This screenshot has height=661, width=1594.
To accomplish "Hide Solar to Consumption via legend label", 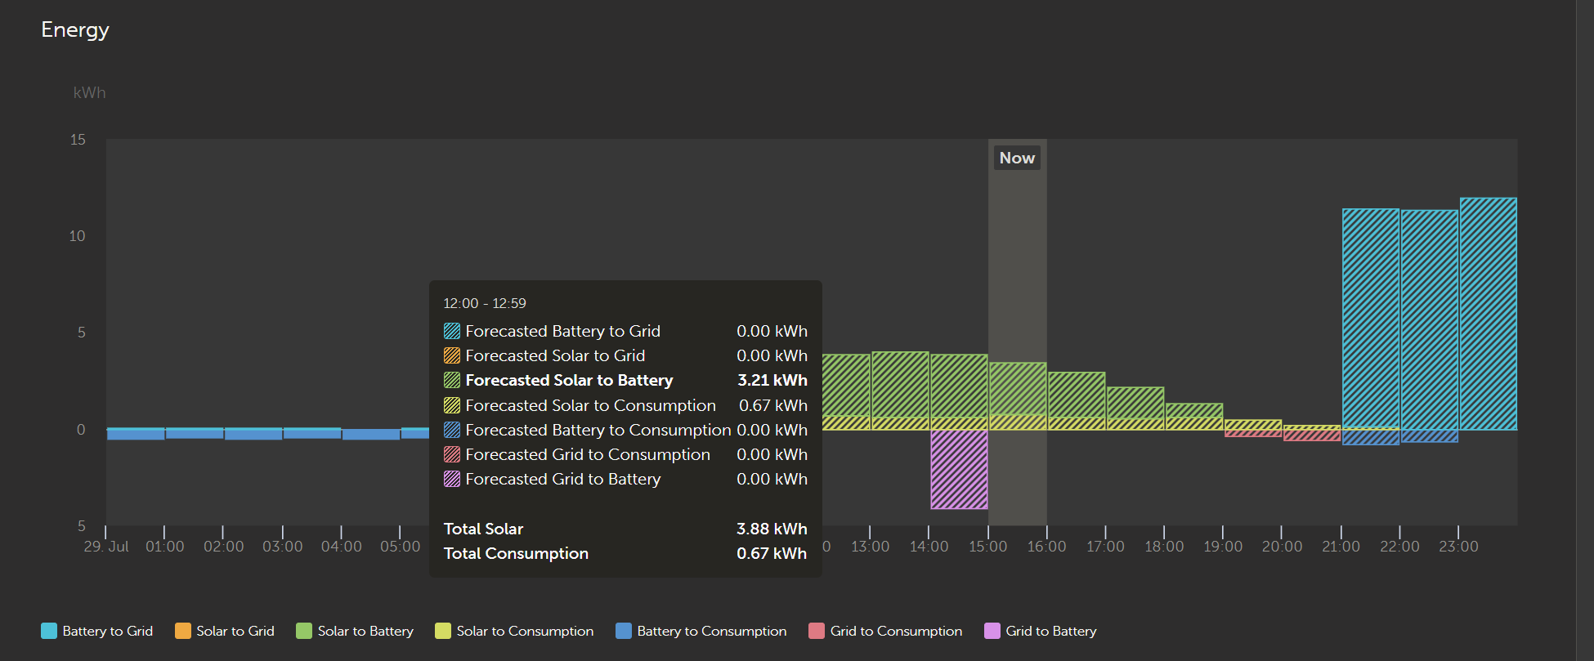I will point(525,631).
